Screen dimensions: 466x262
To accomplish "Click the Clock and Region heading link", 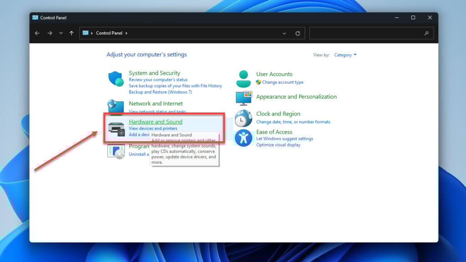I will click(278, 114).
